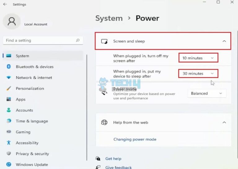The image size is (238, 169).
Task: Minimize the Settings window
Action: pyautogui.click(x=205, y=2)
